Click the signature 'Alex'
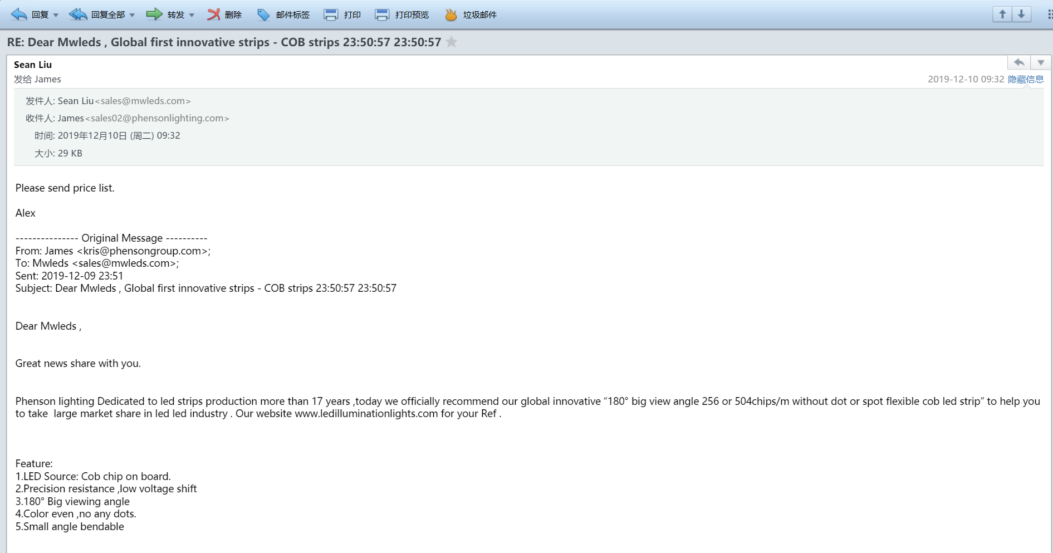 [x=26, y=213]
